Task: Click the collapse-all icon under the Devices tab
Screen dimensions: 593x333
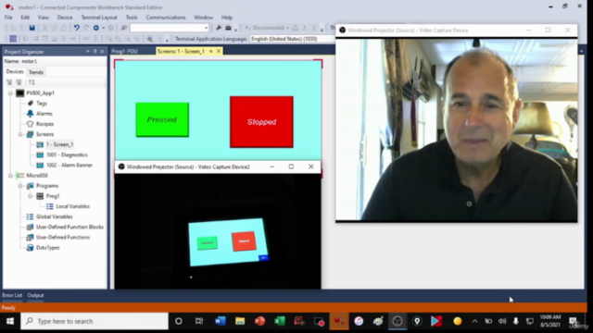Action: (19, 82)
